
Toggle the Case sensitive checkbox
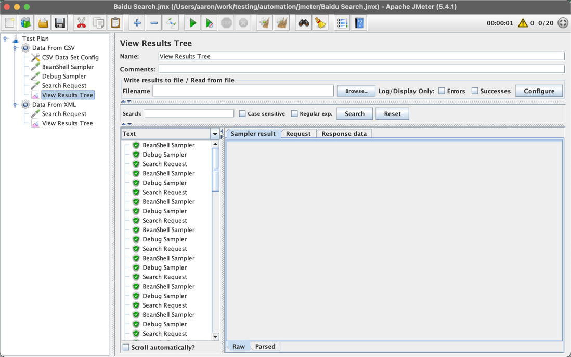click(242, 113)
